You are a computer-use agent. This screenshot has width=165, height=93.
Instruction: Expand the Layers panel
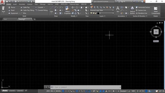click(x=102, y=16)
